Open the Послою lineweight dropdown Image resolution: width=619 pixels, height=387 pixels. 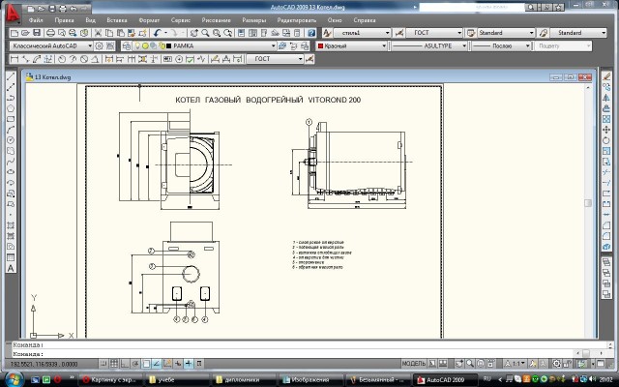point(528,46)
